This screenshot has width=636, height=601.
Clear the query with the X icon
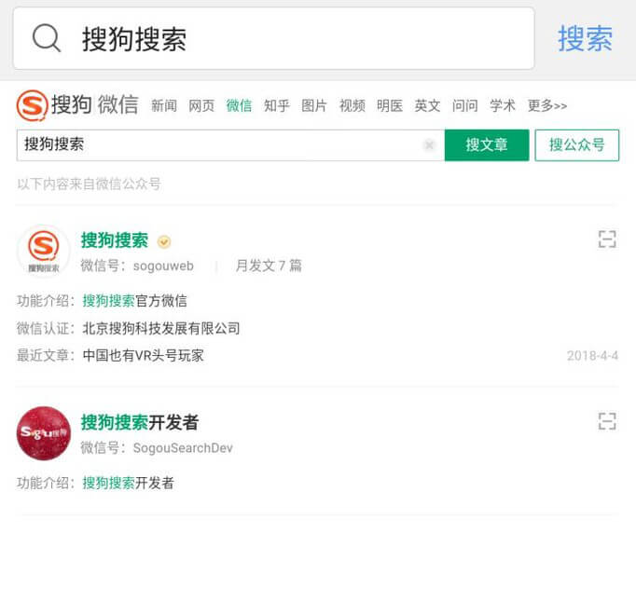coord(429,144)
